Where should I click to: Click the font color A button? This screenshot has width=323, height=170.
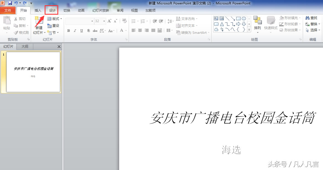pyautogui.click(x=122, y=30)
